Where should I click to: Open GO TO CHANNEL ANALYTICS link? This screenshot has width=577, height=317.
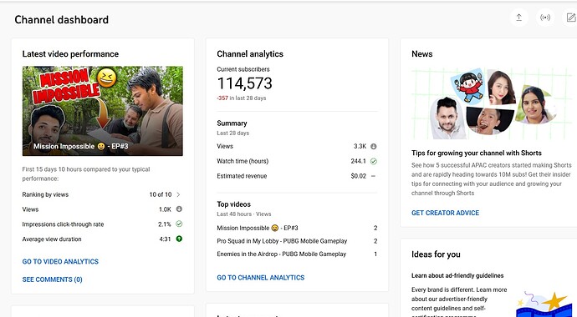pos(261,278)
